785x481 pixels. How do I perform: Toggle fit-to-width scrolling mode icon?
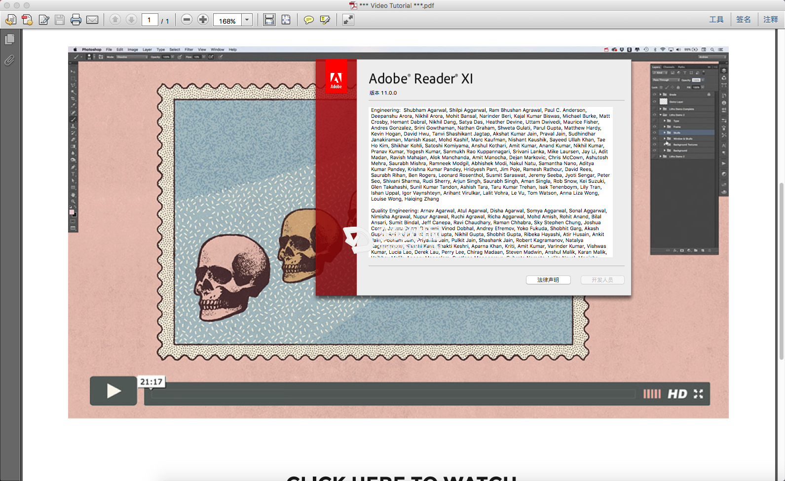pyautogui.click(x=269, y=20)
